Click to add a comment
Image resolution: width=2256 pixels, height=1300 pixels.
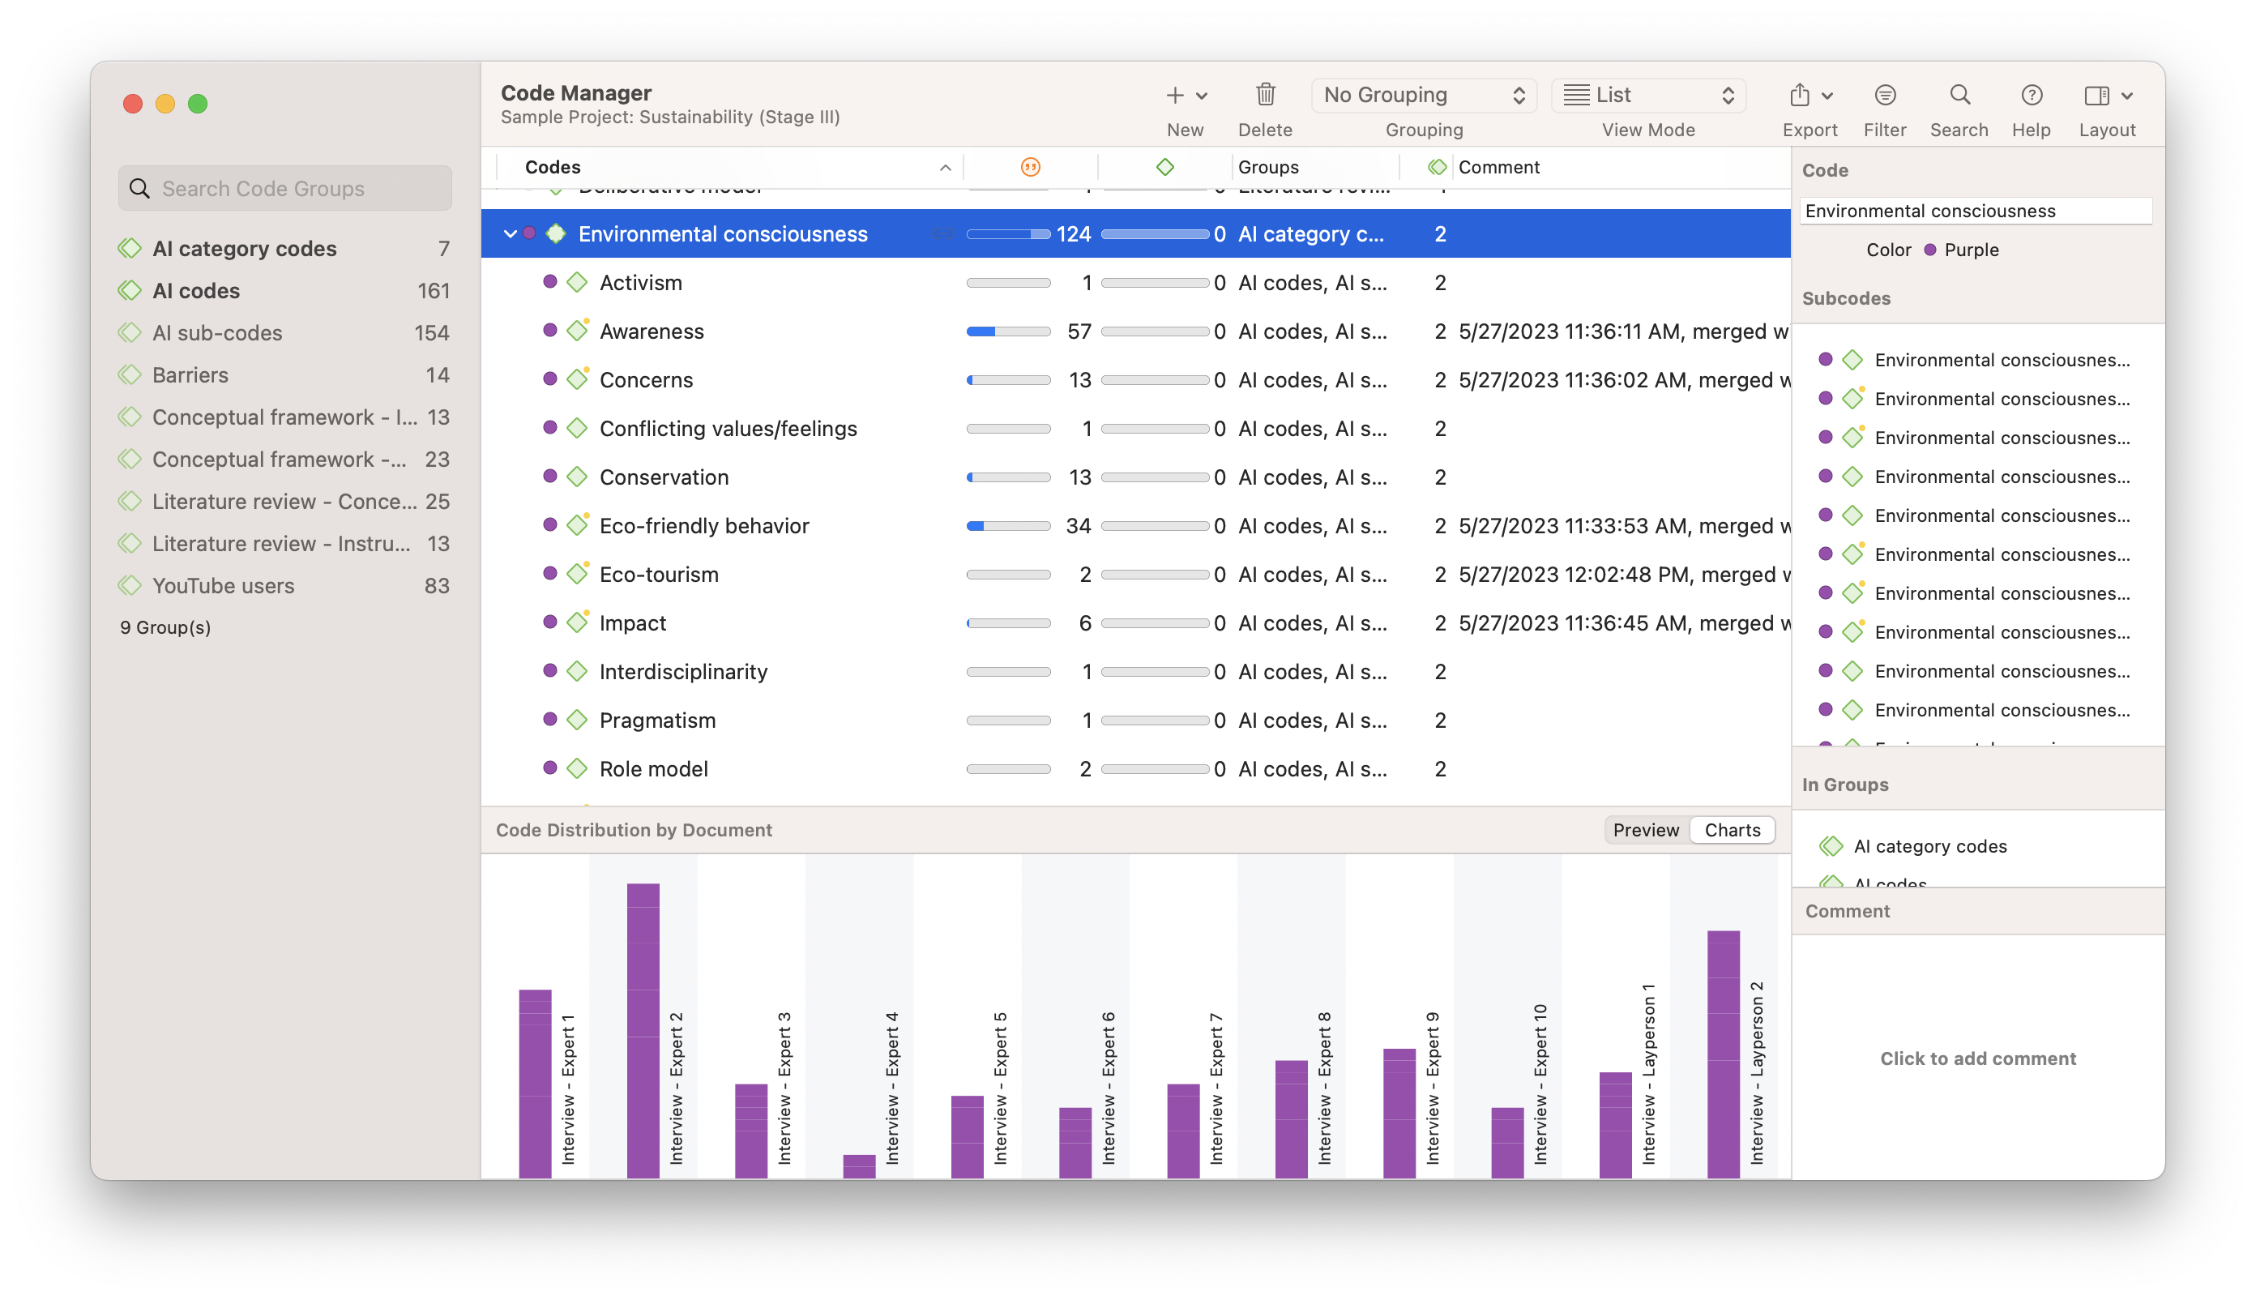coord(1977,1058)
